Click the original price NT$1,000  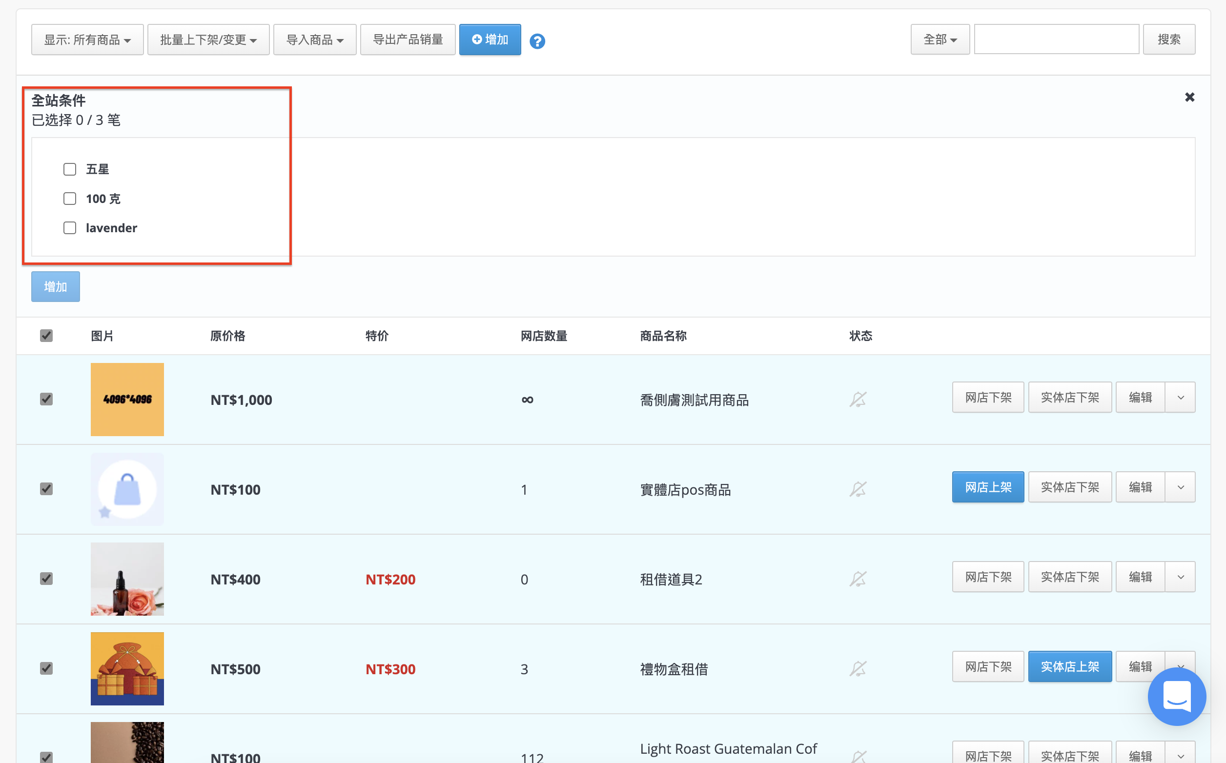point(241,400)
